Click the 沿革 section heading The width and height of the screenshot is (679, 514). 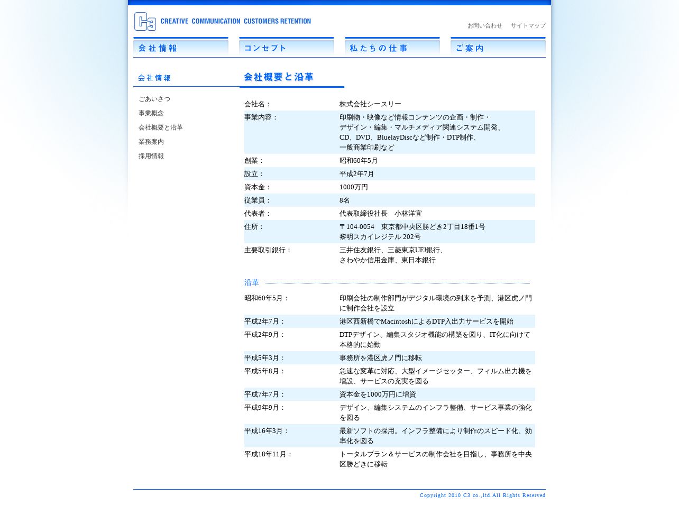252,283
